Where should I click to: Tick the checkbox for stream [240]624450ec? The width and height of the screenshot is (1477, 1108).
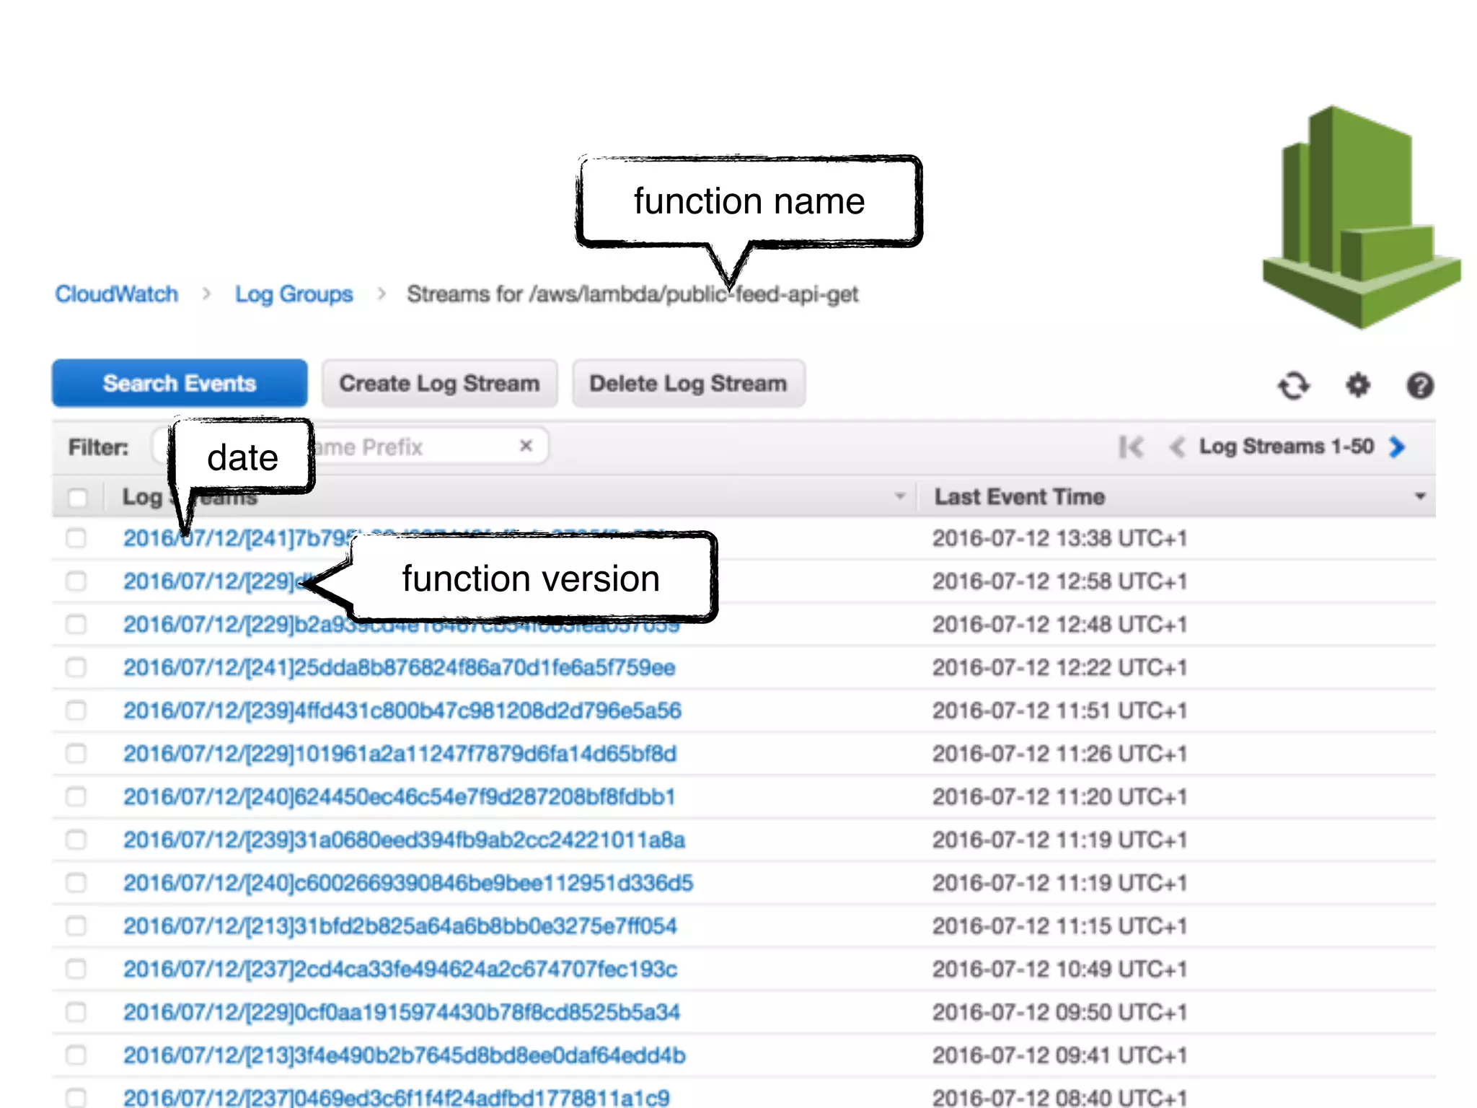(76, 796)
